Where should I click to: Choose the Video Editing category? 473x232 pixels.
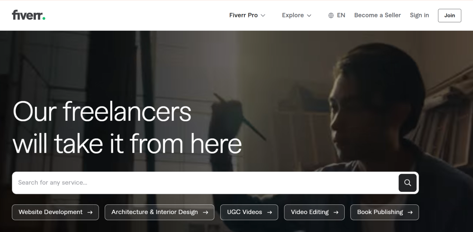pos(314,212)
